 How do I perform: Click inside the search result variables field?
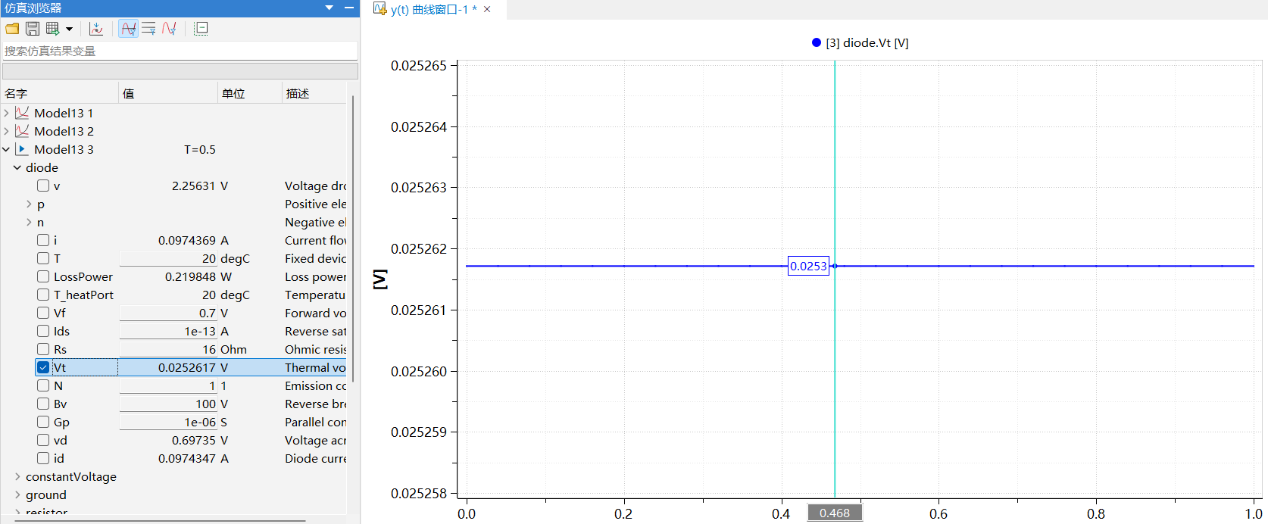coord(180,51)
